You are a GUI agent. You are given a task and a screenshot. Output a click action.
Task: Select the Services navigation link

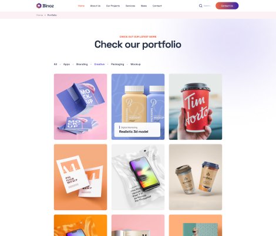pos(130,6)
